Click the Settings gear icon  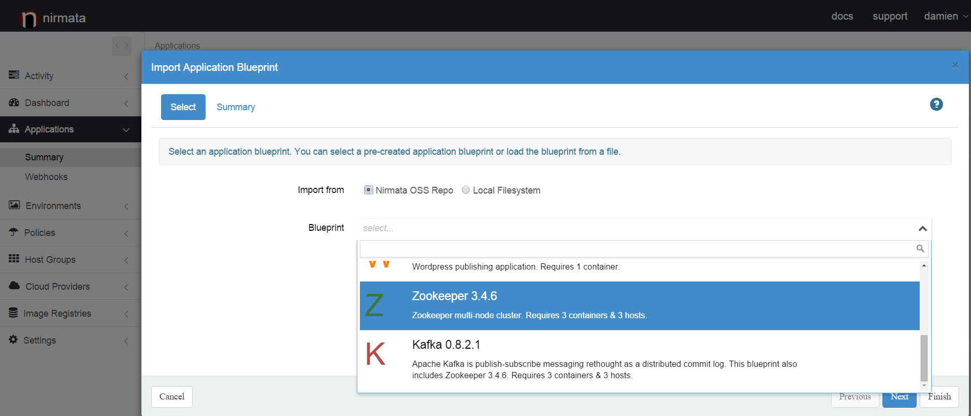(13, 339)
